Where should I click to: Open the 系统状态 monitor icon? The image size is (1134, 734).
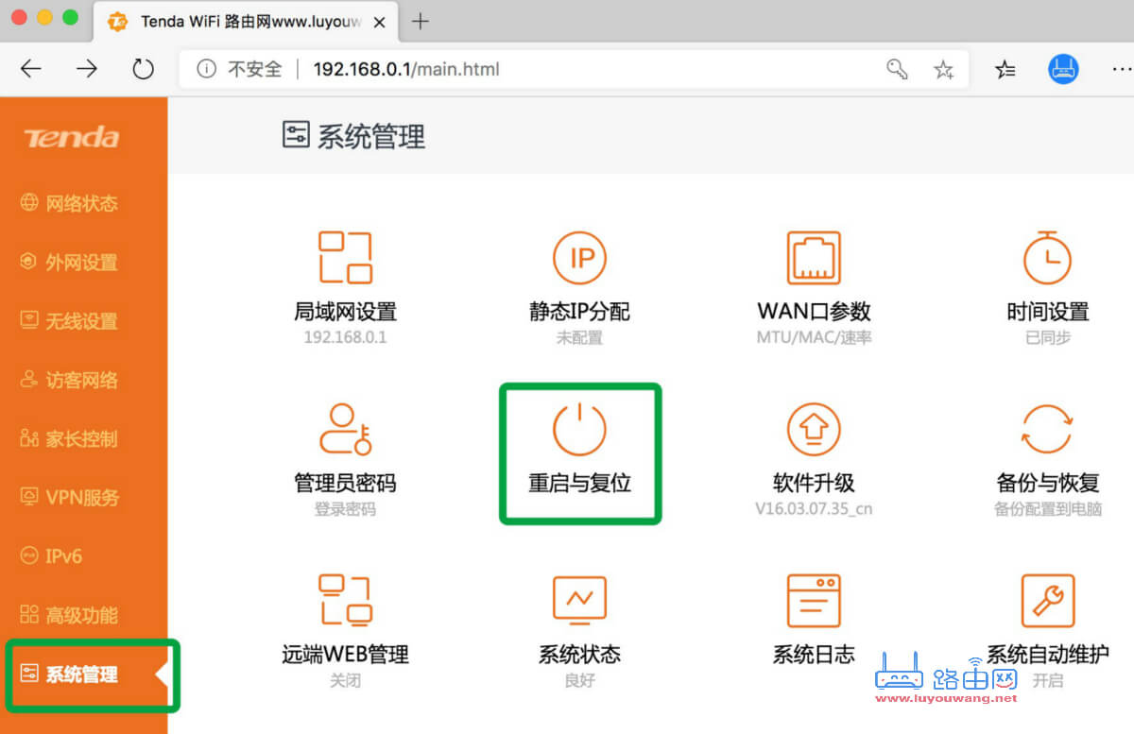click(x=579, y=600)
